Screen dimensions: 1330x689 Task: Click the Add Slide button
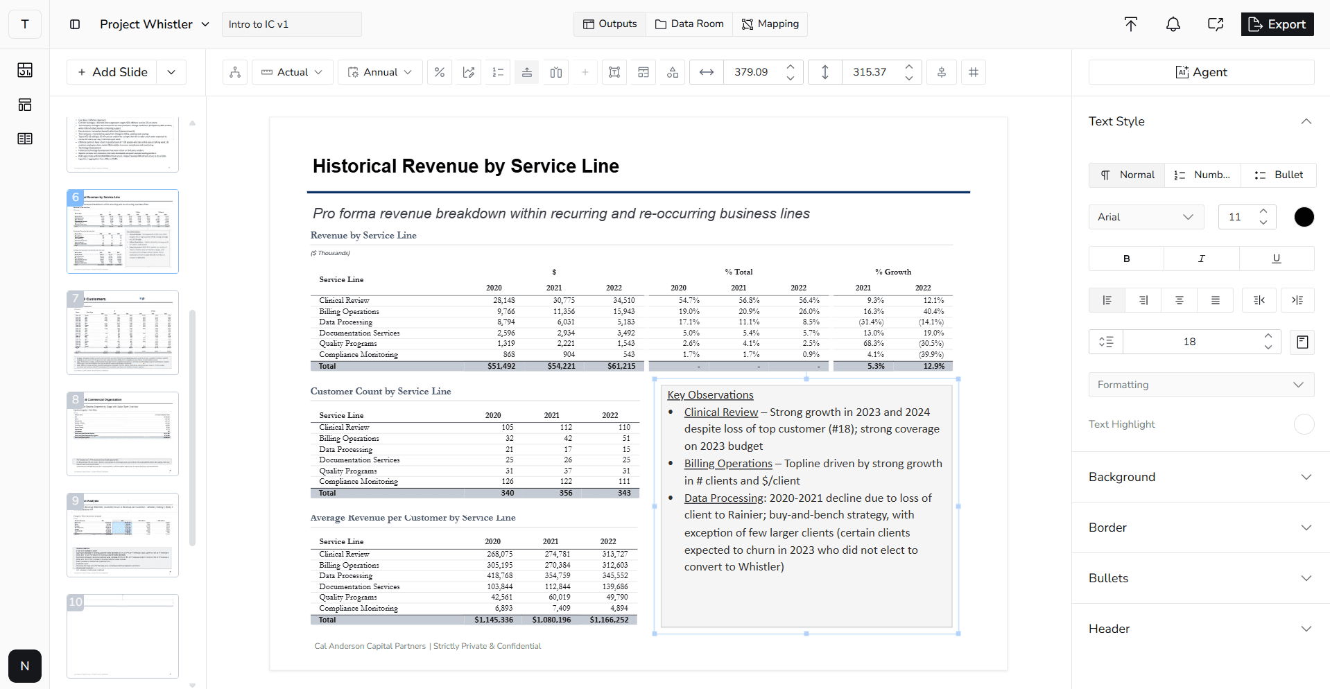pos(111,71)
